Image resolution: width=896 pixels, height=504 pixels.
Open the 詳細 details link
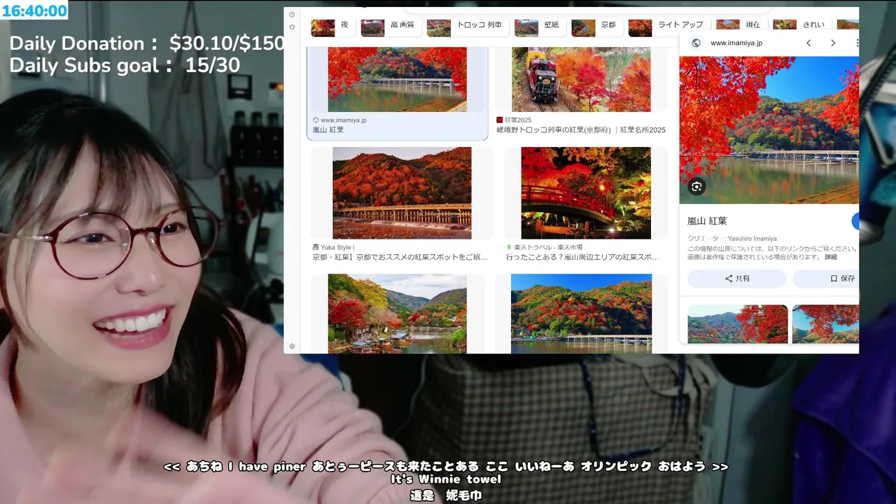830,257
